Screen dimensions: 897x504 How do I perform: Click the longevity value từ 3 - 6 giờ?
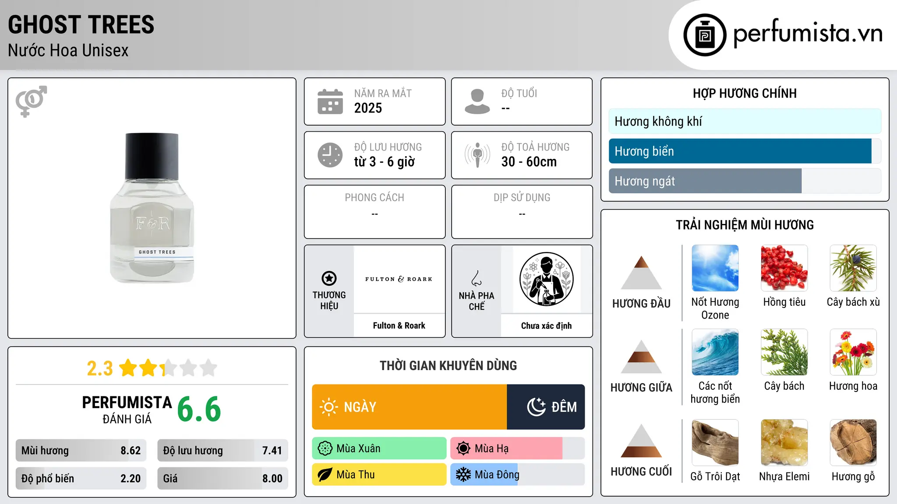(x=384, y=162)
